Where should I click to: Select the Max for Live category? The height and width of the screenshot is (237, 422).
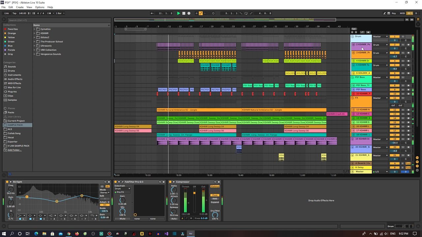click(14, 87)
